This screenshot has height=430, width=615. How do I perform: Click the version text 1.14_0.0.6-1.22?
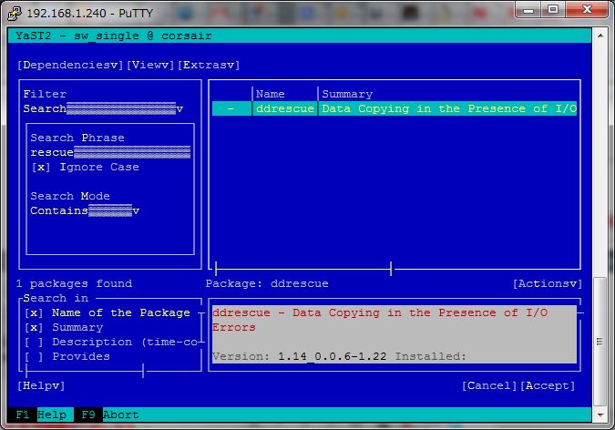333,356
